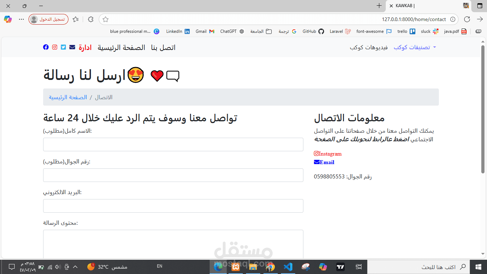Image resolution: width=487 pixels, height=274 pixels.
Task: Click the browser address bar URL
Action: tap(414, 19)
